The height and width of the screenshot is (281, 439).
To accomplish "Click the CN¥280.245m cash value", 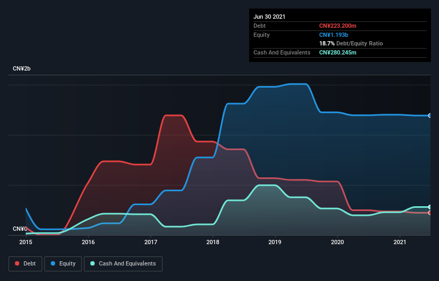I will click(x=337, y=52).
